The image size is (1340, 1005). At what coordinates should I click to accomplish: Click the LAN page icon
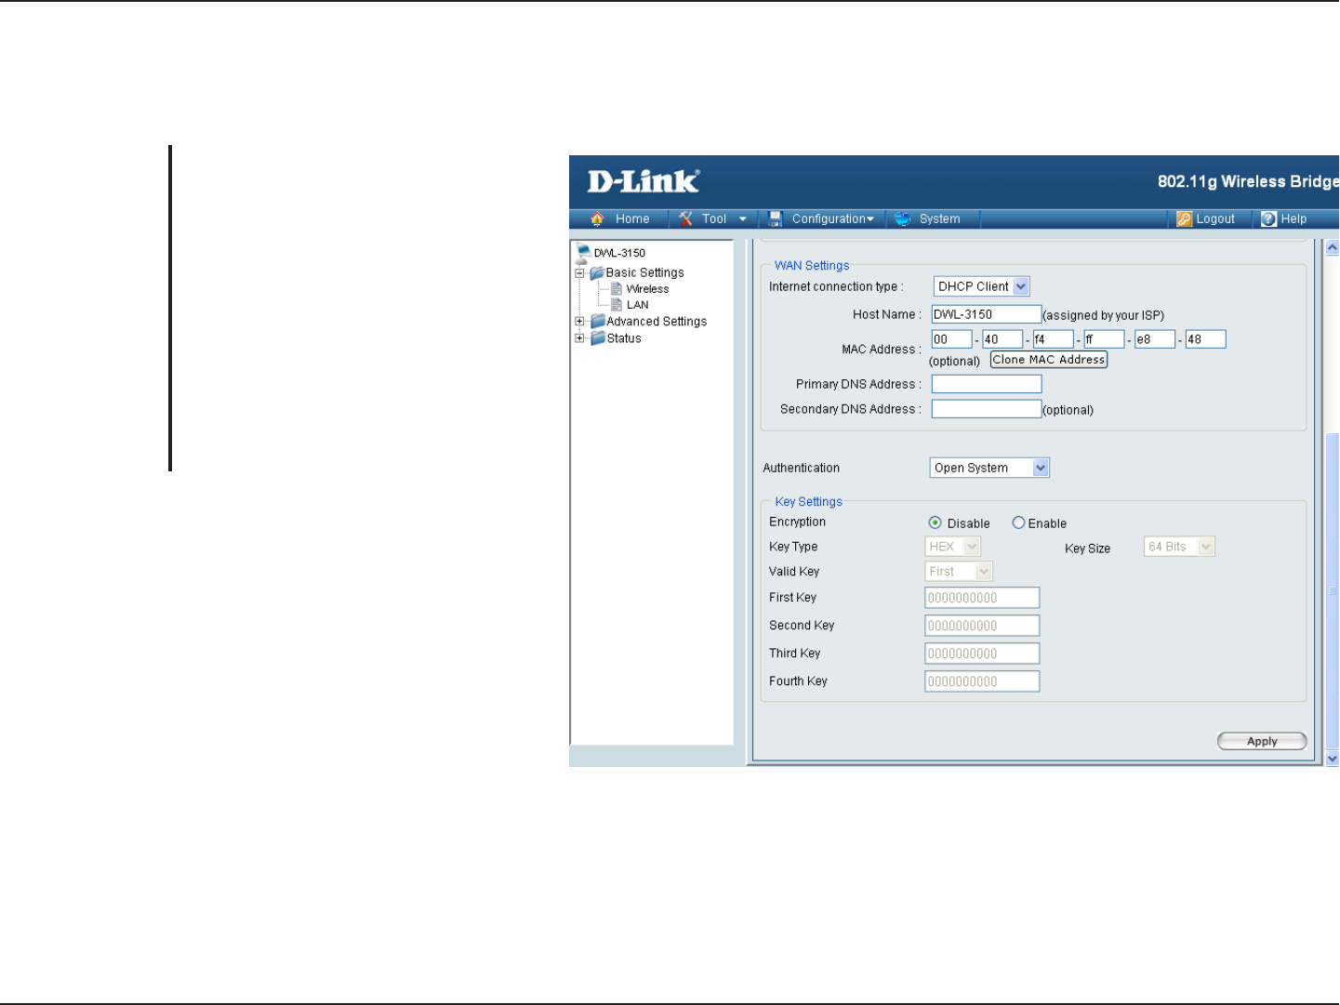pyautogui.click(x=617, y=305)
